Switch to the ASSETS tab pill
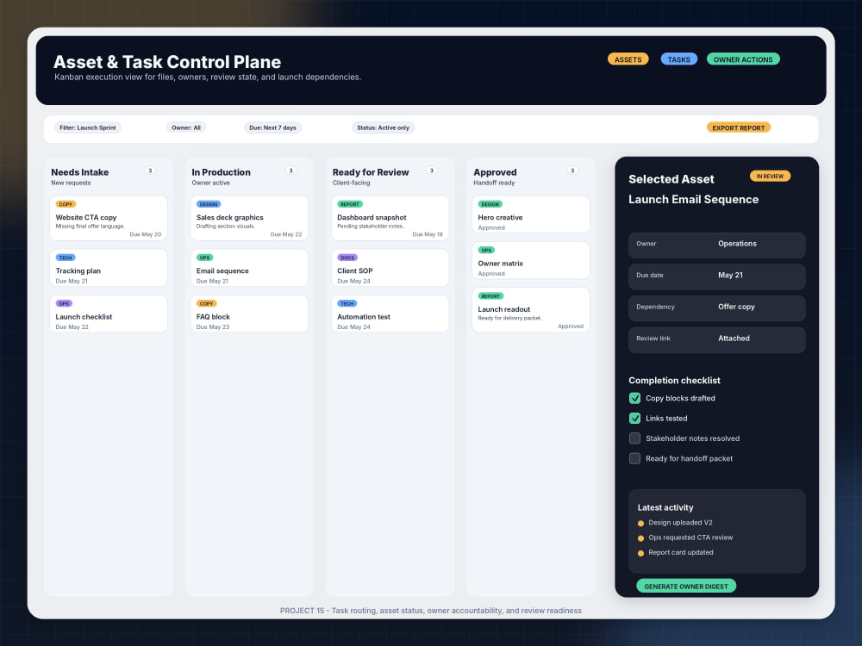This screenshot has width=862, height=646. coord(628,59)
